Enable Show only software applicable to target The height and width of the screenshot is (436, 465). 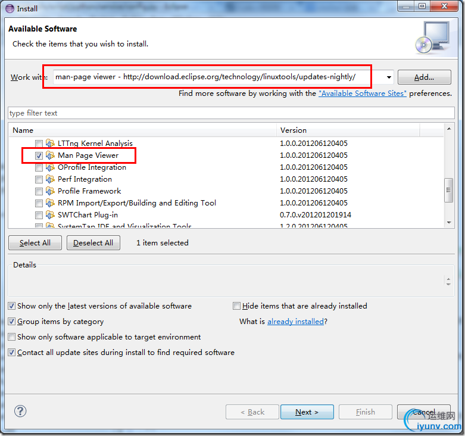11,337
